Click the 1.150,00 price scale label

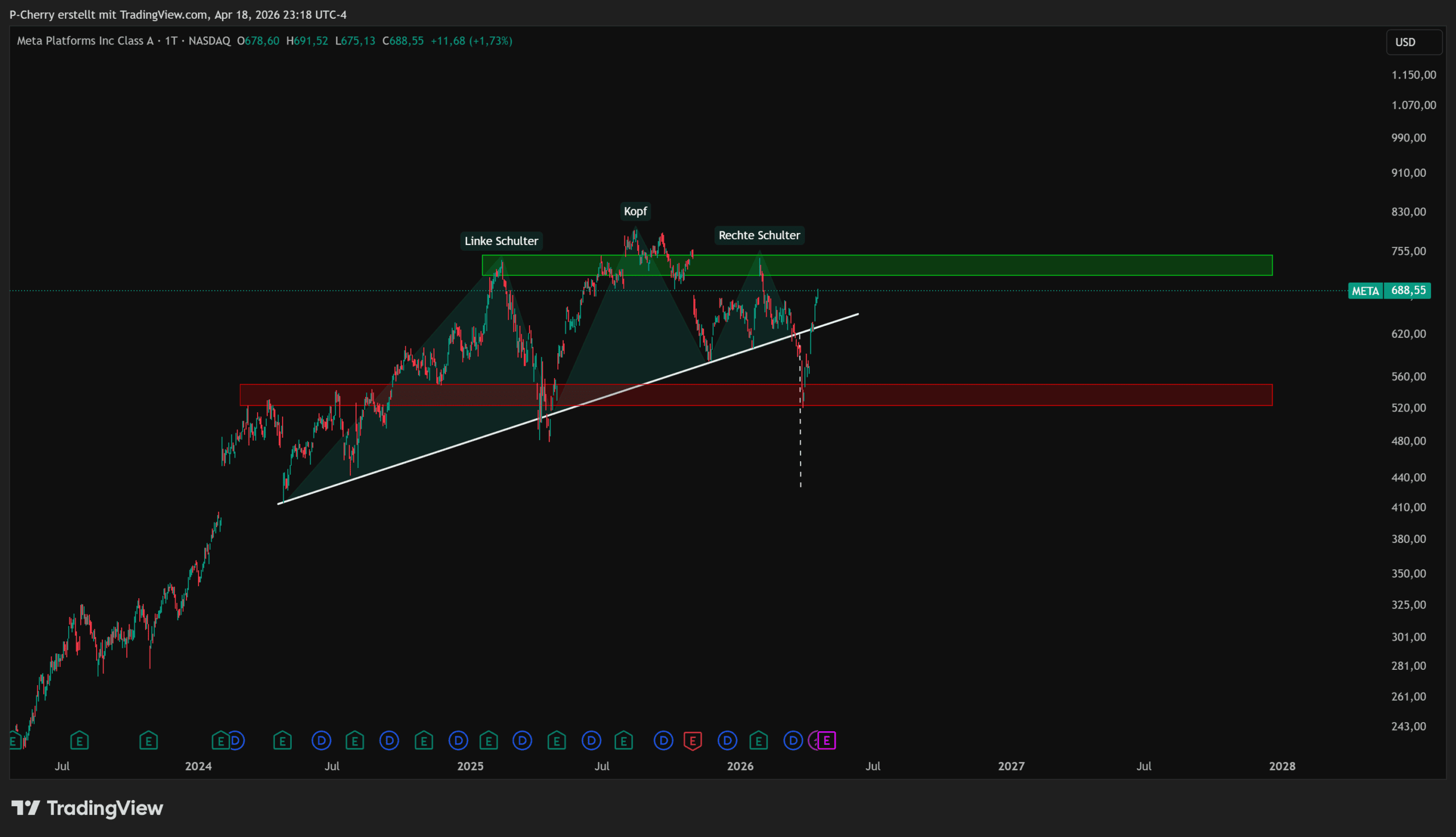[x=1413, y=74]
